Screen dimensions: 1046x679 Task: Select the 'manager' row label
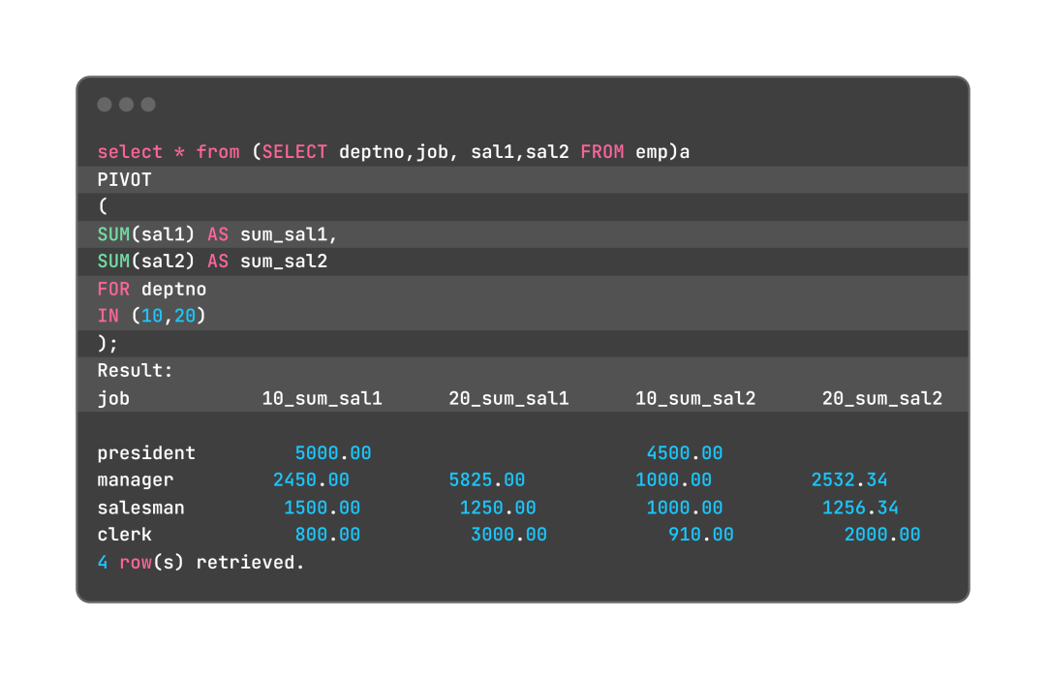[x=136, y=480]
